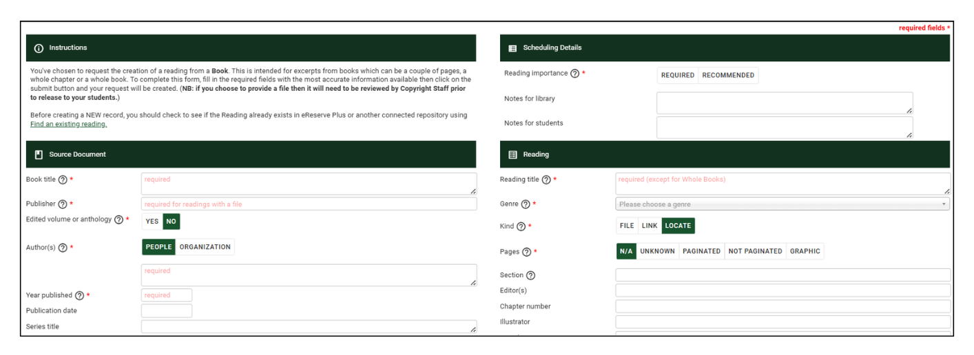The width and height of the screenshot is (974, 355).
Task: Click the Genre help question icon
Action: point(526,204)
